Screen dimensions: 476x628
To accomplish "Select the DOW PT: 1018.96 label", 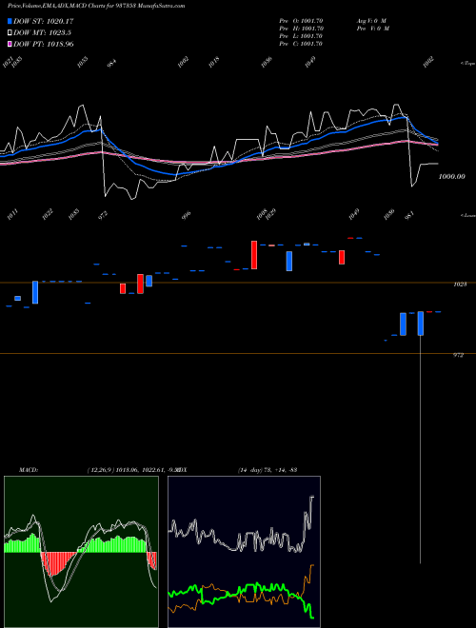I will tap(43, 44).
